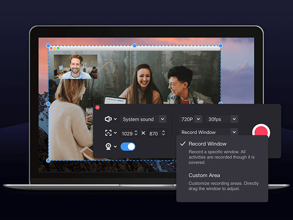
Task: Click the top-left selection handle
Action: 48,46
